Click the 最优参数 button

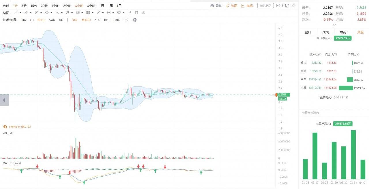(x=265, y=5)
